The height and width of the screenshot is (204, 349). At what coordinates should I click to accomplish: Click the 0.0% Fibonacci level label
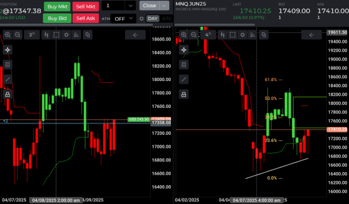[x=272, y=178]
